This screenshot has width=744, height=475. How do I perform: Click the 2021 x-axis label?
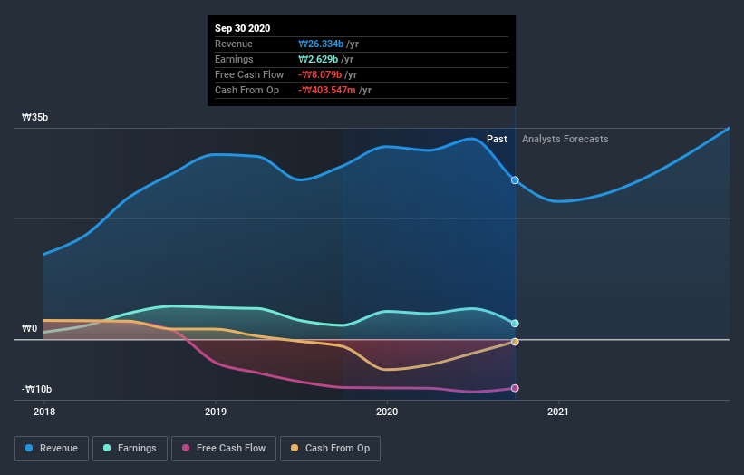pos(558,412)
